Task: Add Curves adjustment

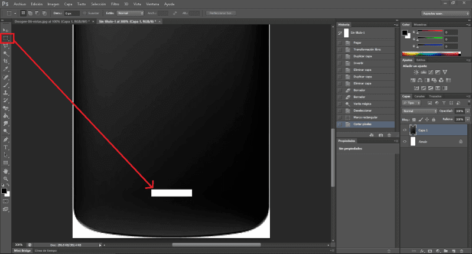Action: 431,72
